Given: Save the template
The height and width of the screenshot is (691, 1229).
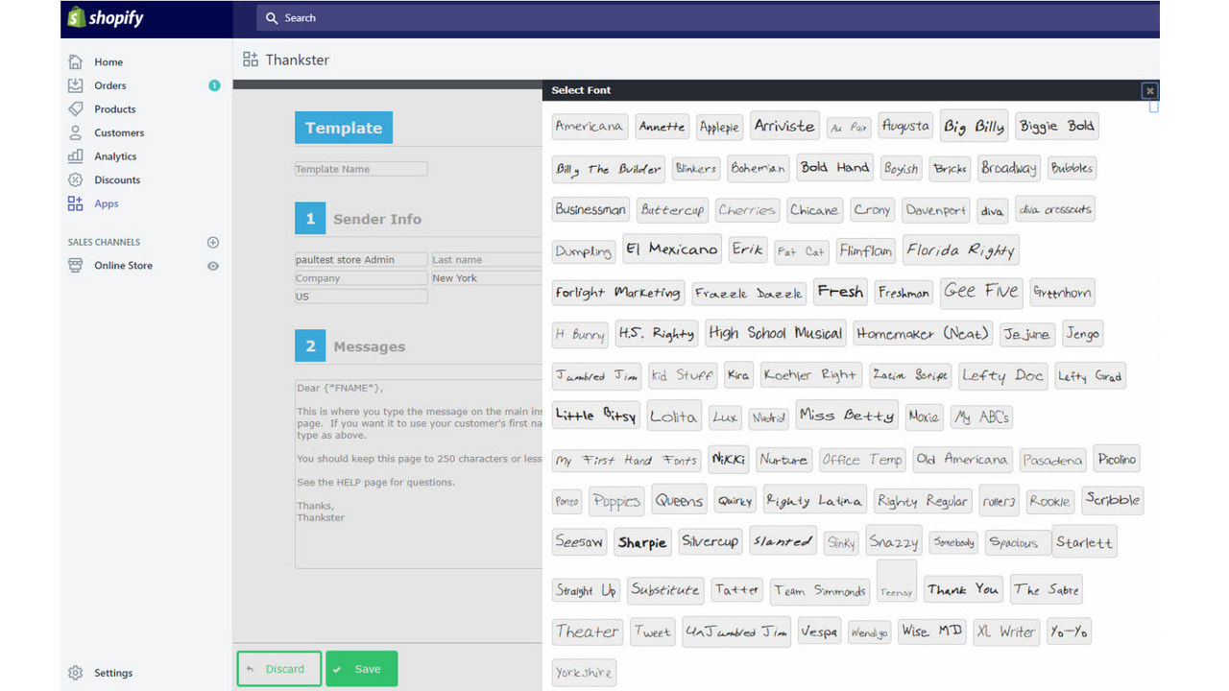Looking at the screenshot, I should pos(362,668).
